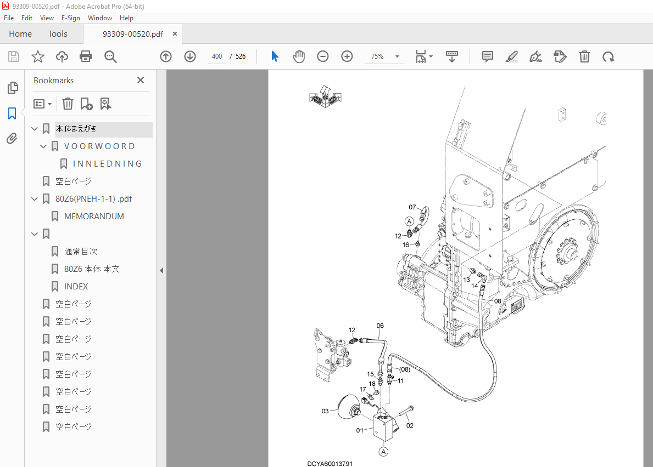The image size is (653, 467).
Task: Open Page Thumbnails side panel
Action: tap(13, 88)
